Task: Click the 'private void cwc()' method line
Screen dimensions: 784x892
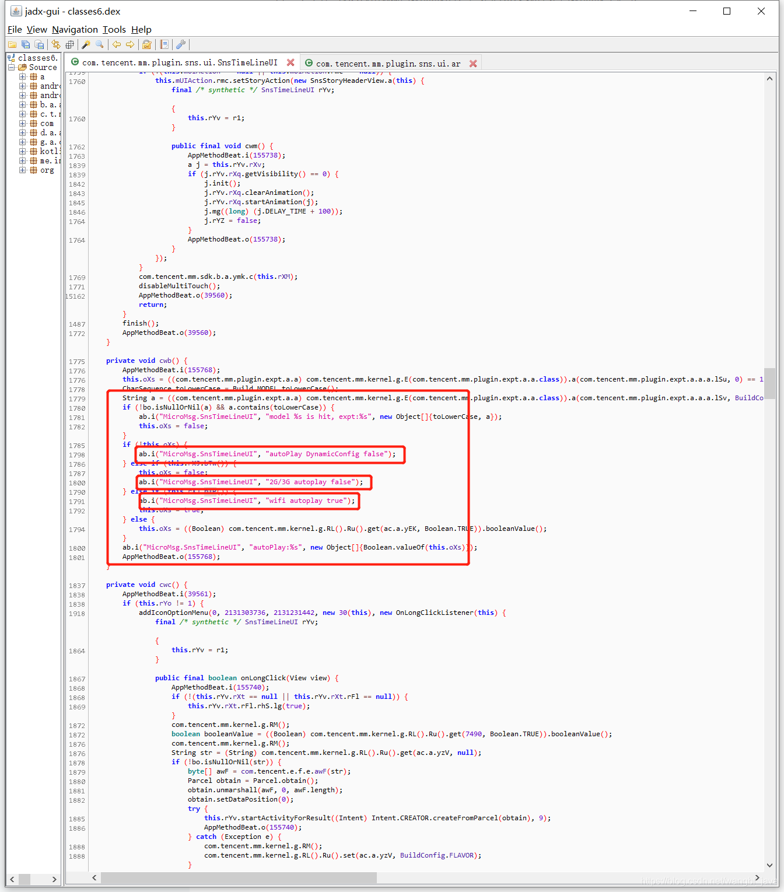Action: tap(147, 585)
